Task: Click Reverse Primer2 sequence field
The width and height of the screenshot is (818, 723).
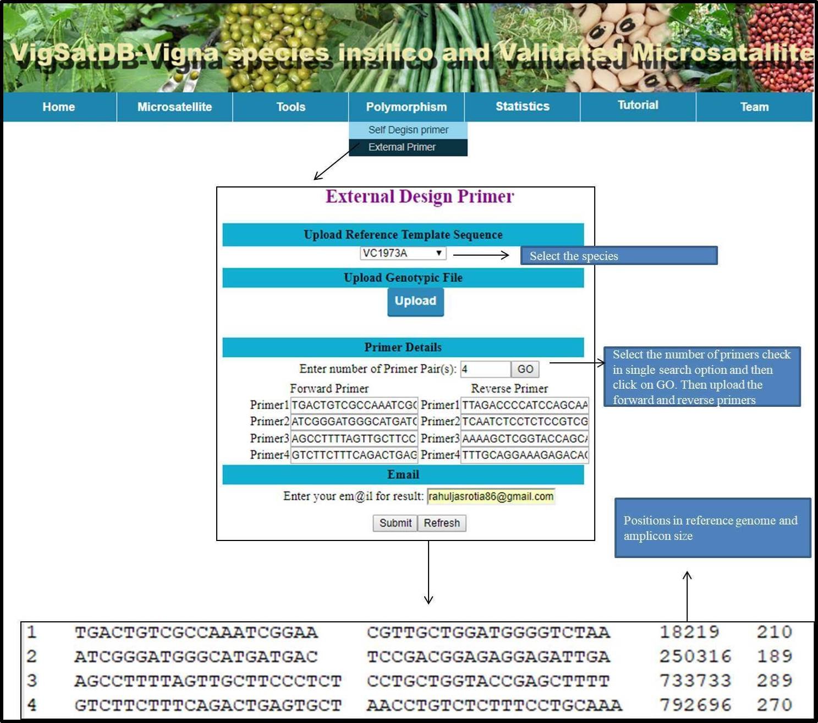Action: point(524,422)
